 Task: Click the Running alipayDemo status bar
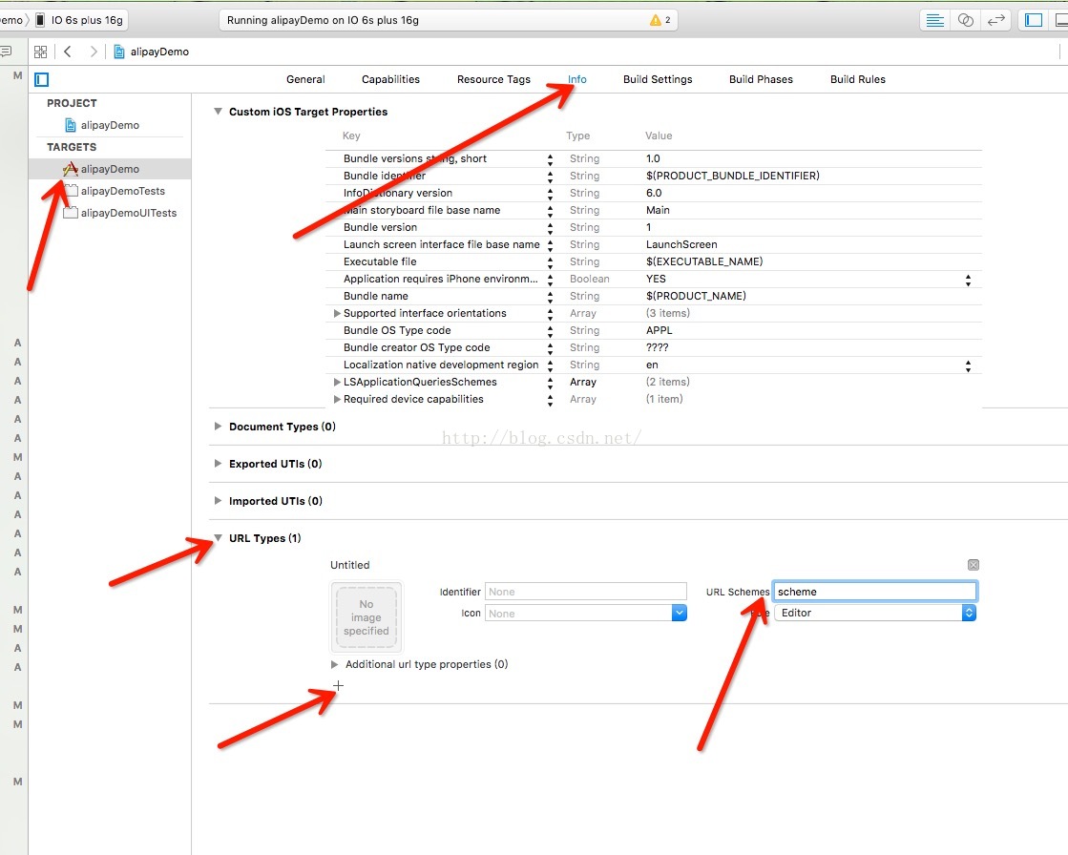[449, 20]
